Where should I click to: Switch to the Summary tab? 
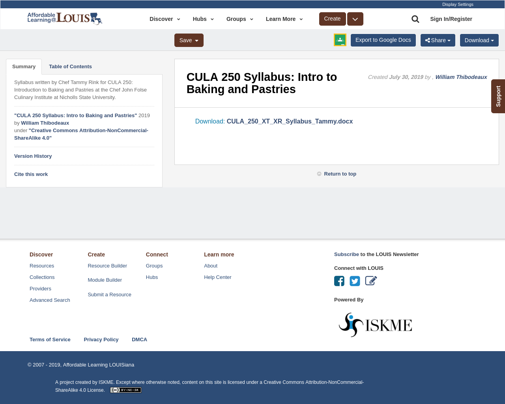click(24, 67)
